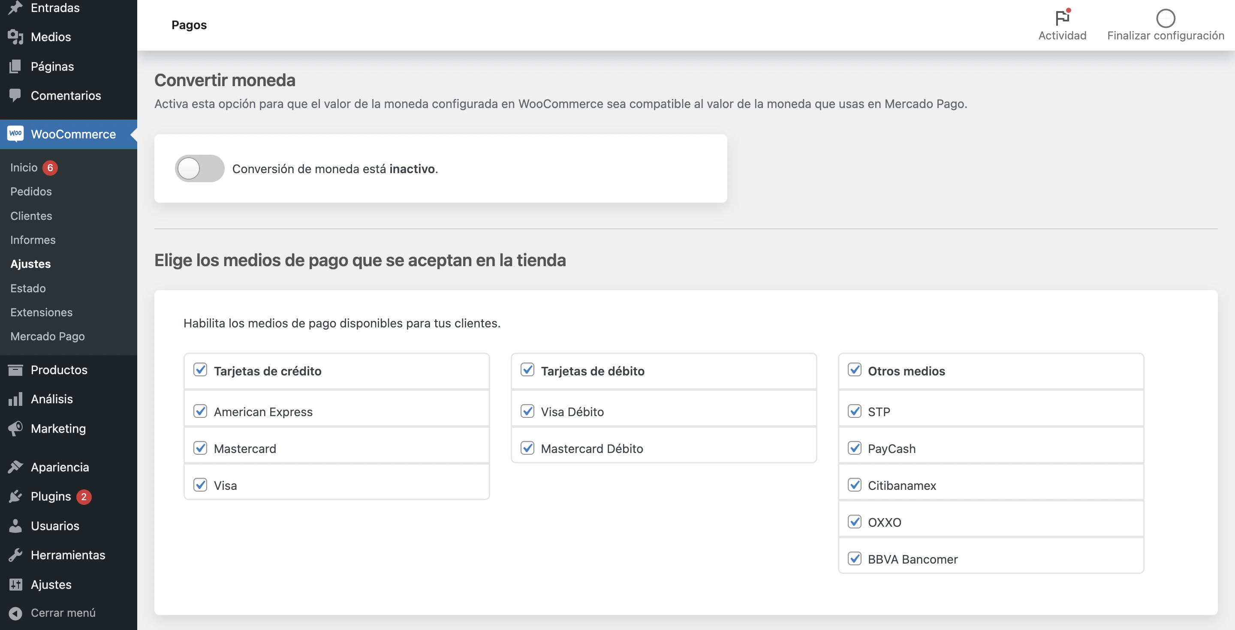Uncheck the STP checkbox
Viewport: 1235px width, 630px height.
click(x=854, y=411)
